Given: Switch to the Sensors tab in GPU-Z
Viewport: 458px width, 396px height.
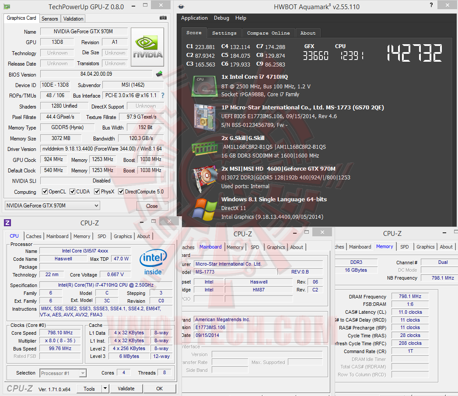Looking at the screenshot, I should [x=50, y=19].
